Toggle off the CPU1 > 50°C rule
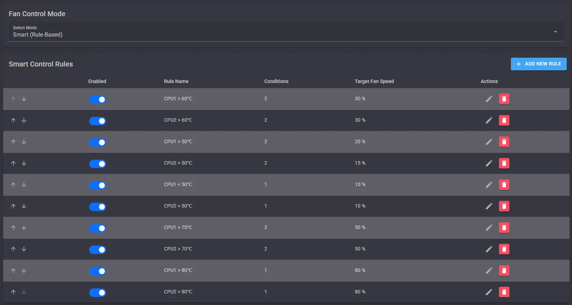 (x=97, y=142)
